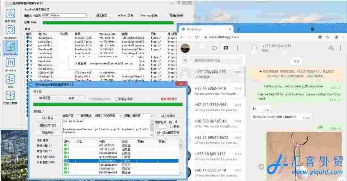
Task: Select the Email priority radio button
Action: [x=119, y=15]
